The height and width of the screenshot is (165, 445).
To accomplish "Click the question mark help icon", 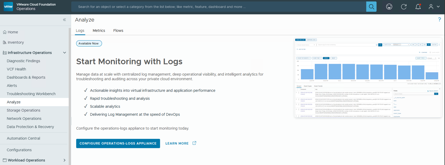I will point(439,20).
